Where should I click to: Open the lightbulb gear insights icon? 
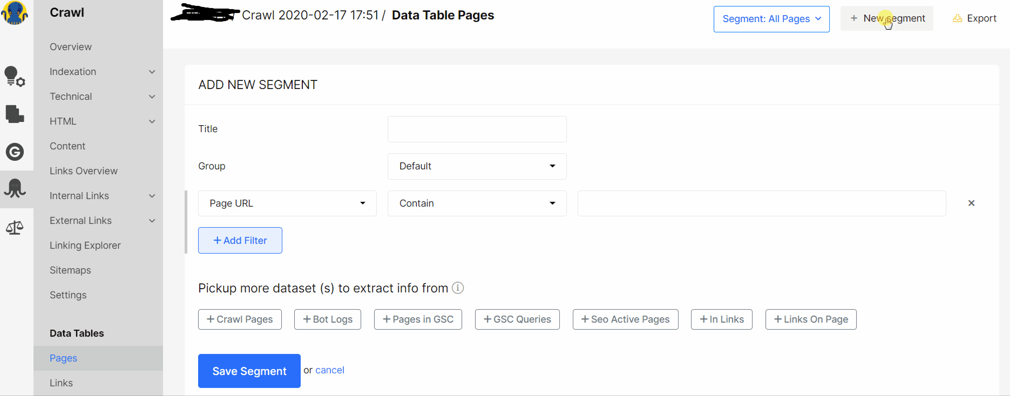[15, 76]
